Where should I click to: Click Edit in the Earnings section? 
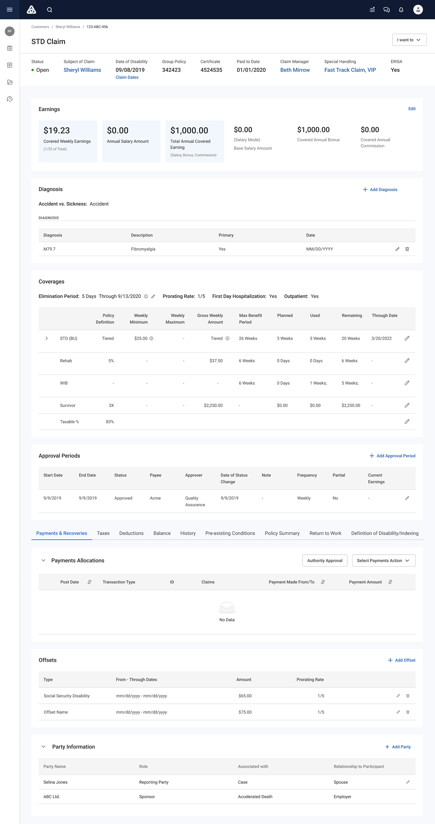[412, 109]
